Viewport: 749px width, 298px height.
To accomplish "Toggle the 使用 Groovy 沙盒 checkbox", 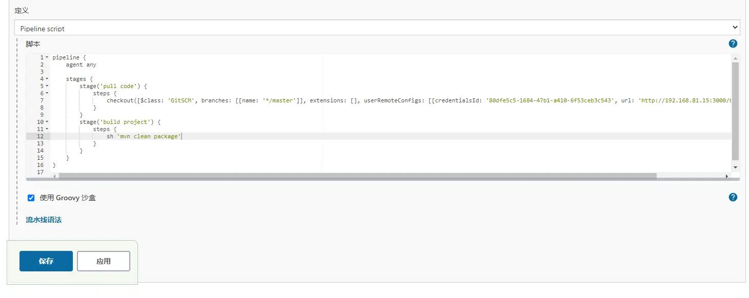I will tap(31, 198).
